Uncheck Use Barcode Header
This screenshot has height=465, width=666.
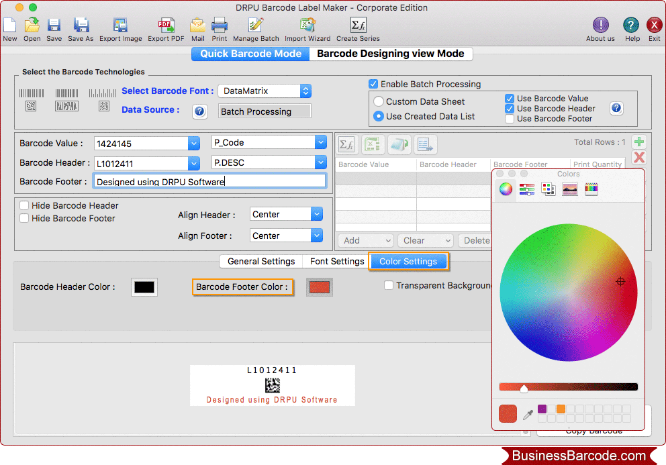coord(510,109)
